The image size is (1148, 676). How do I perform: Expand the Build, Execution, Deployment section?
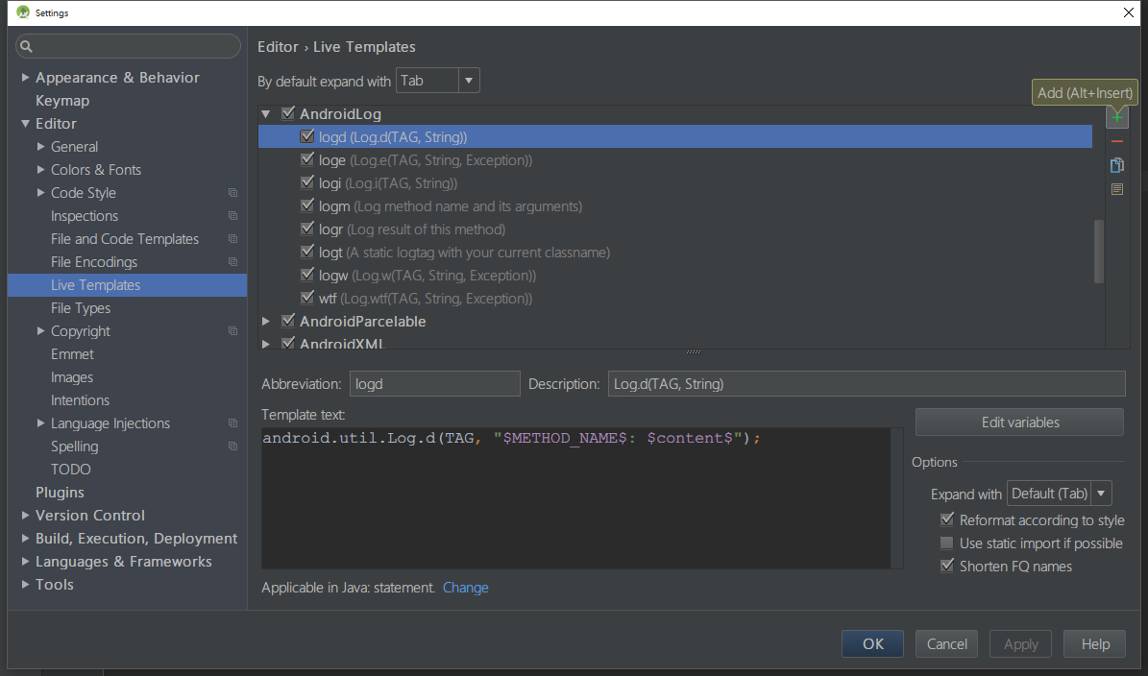tap(26, 539)
